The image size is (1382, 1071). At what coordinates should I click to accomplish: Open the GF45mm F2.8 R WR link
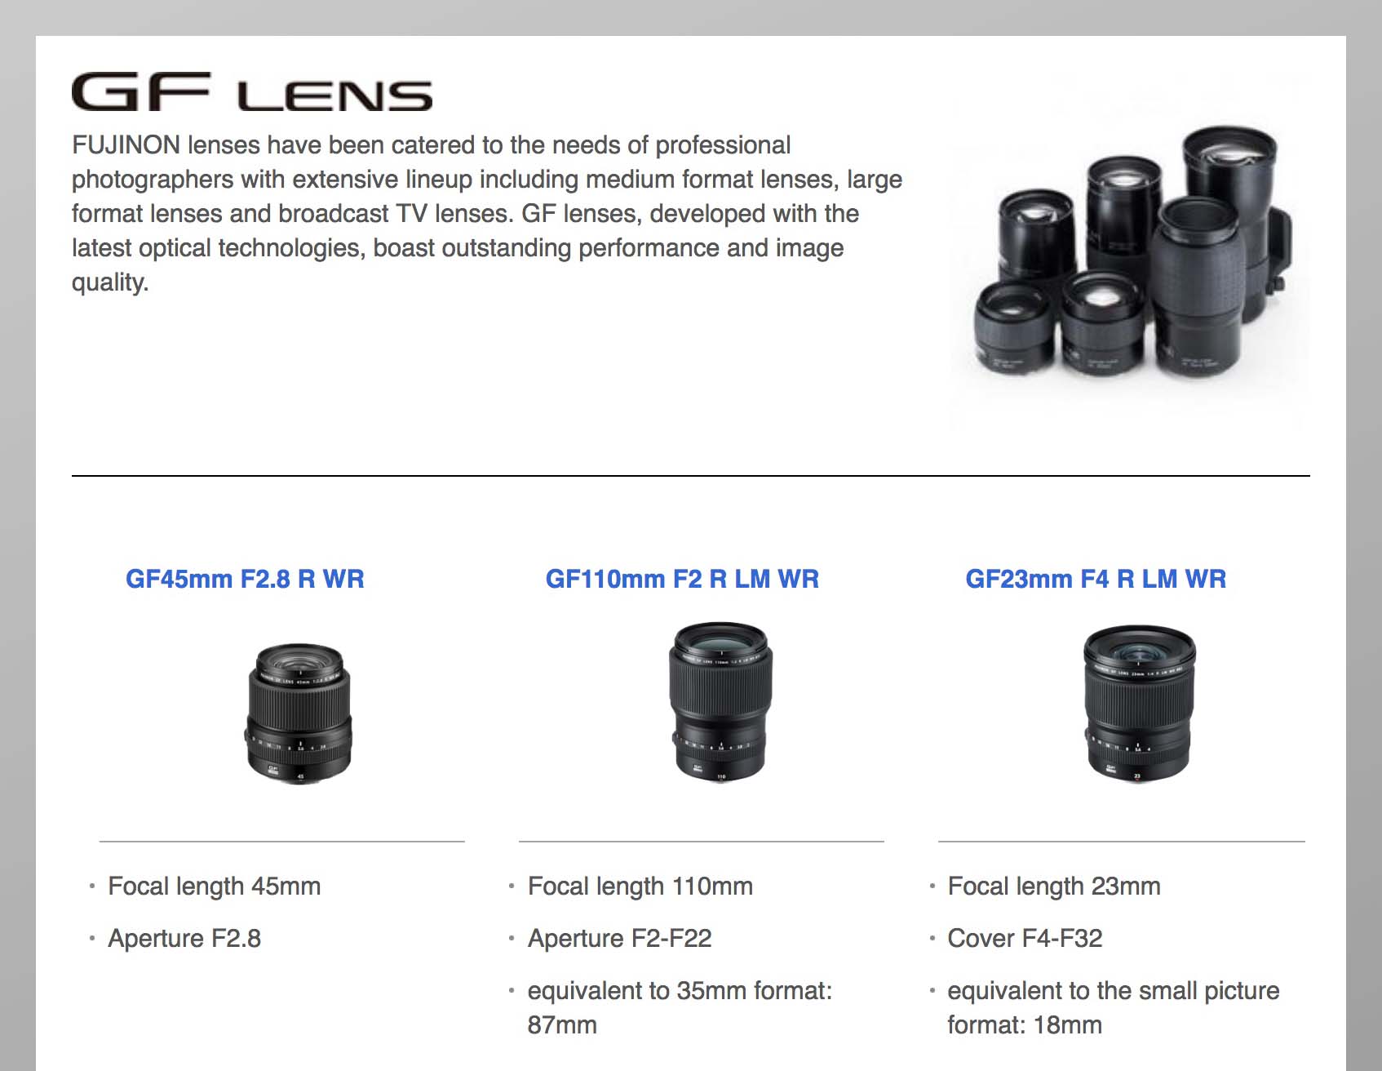point(245,579)
